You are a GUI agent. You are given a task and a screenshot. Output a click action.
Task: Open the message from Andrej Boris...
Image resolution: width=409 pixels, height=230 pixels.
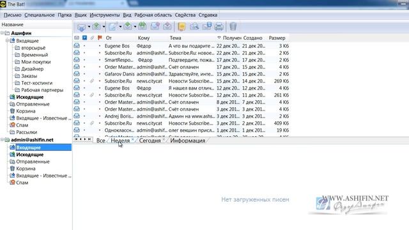tap(181, 116)
